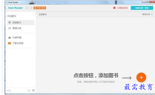Open the 全部图书 sidebar item
The image size is (155, 95).
21,23
